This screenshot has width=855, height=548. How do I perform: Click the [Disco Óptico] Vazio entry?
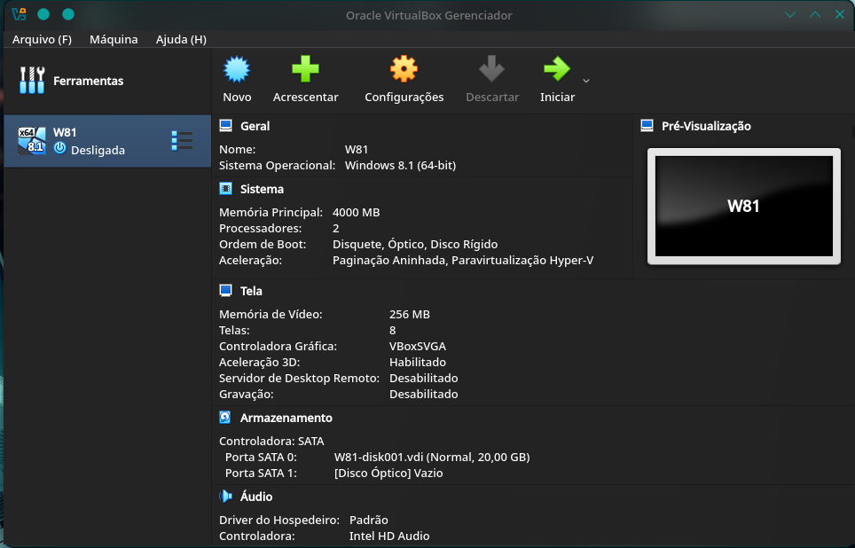388,473
